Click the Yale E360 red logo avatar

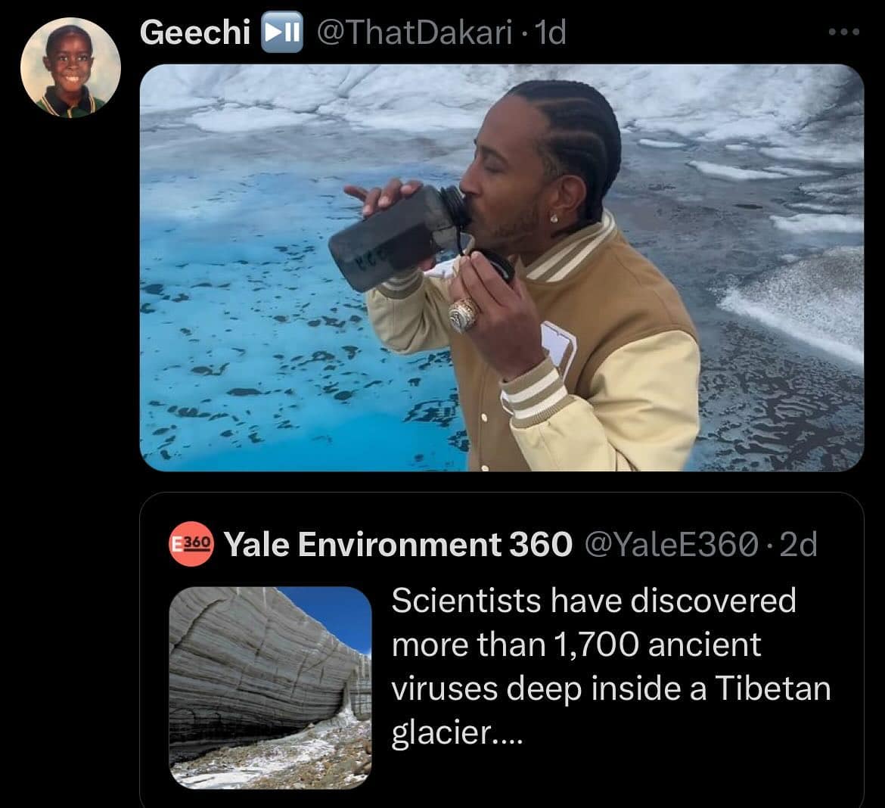tap(193, 543)
